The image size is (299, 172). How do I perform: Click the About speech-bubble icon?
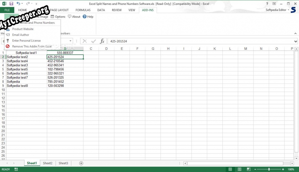70,17
